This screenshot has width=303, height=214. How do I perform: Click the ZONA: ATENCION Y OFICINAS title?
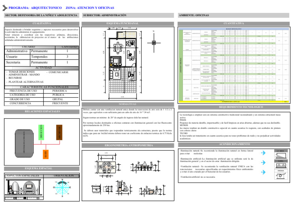[90, 8]
